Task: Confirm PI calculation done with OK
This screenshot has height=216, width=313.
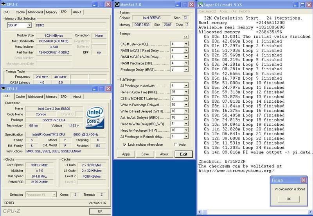Action: [x=289, y=199]
